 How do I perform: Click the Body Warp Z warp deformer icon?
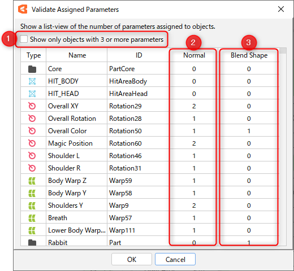(x=32, y=181)
